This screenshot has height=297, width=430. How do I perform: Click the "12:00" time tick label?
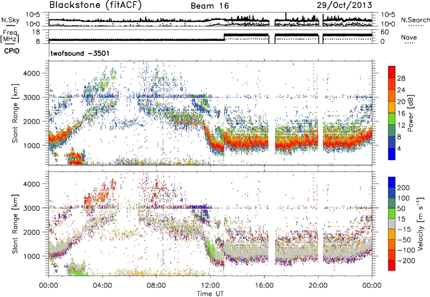(x=210, y=286)
